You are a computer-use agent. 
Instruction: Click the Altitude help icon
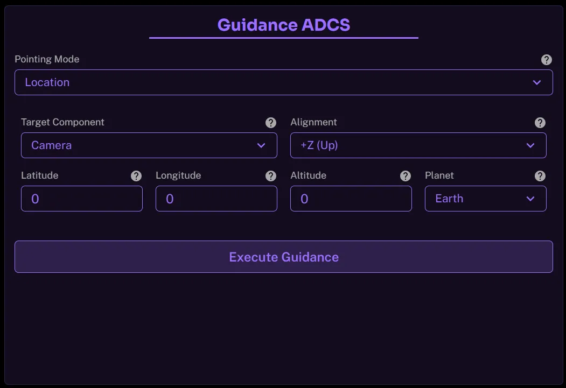pos(406,176)
